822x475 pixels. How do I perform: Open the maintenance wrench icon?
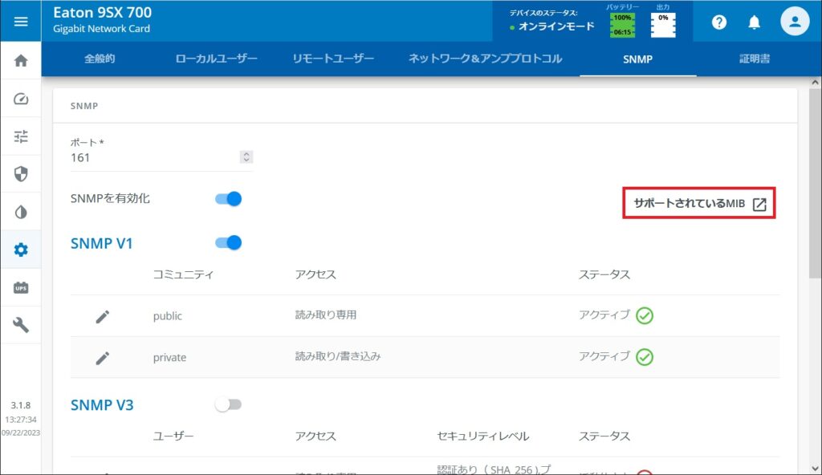[x=20, y=324]
